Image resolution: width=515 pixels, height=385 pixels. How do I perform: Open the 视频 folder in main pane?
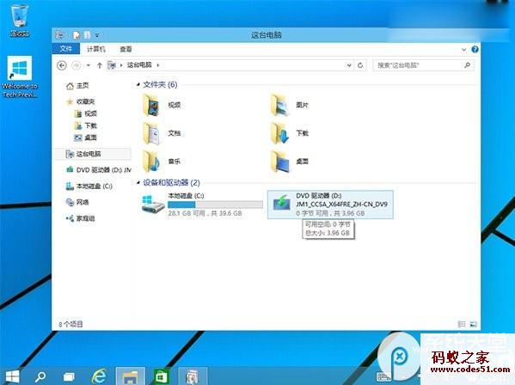pos(162,105)
